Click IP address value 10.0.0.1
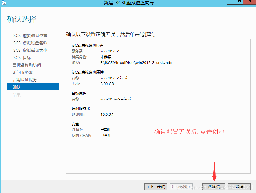This screenshot has height=193, width=256. pos(107,115)
